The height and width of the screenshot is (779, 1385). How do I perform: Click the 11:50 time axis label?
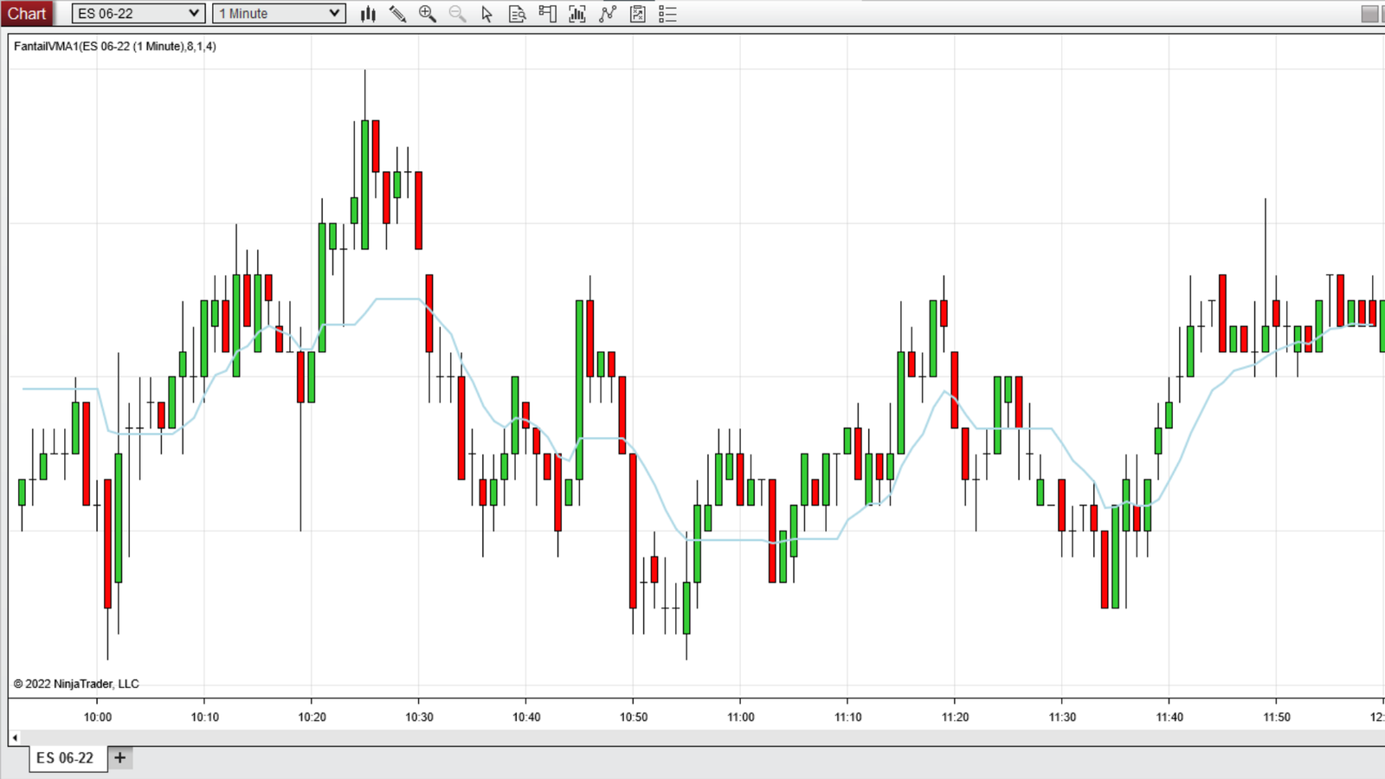[1277, 717]
